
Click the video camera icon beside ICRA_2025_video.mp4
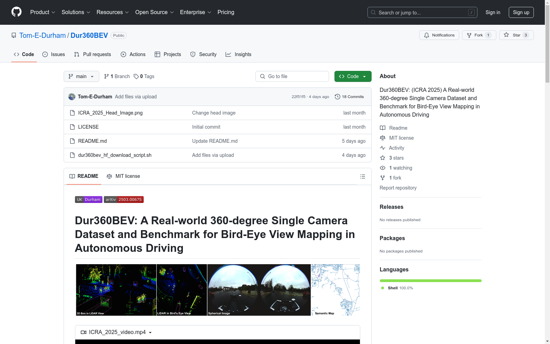point(84,332)
